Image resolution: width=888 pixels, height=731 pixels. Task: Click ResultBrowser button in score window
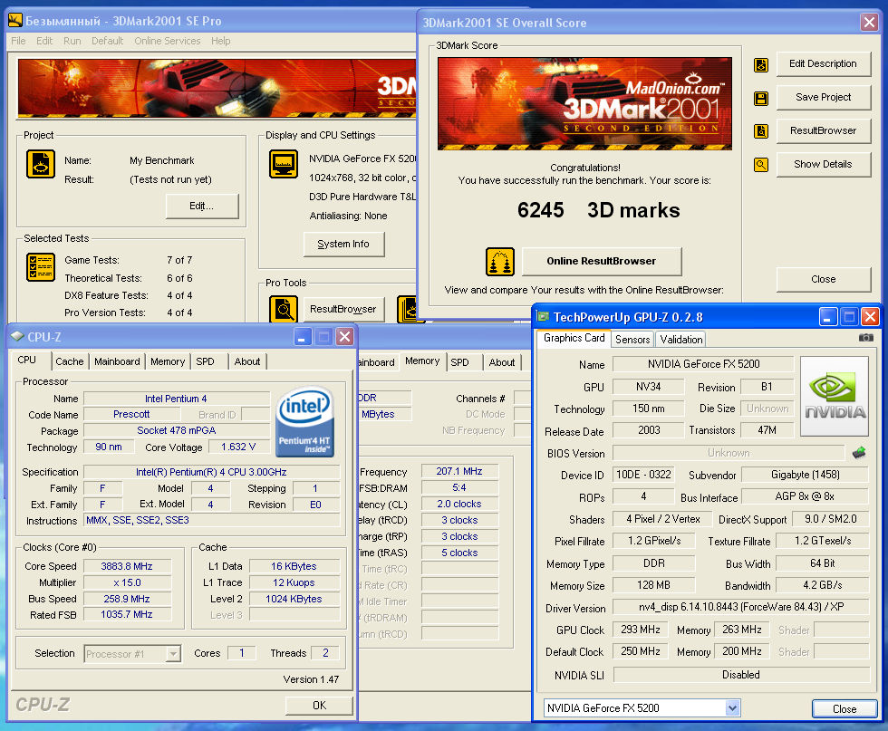[x=823, y=130]
